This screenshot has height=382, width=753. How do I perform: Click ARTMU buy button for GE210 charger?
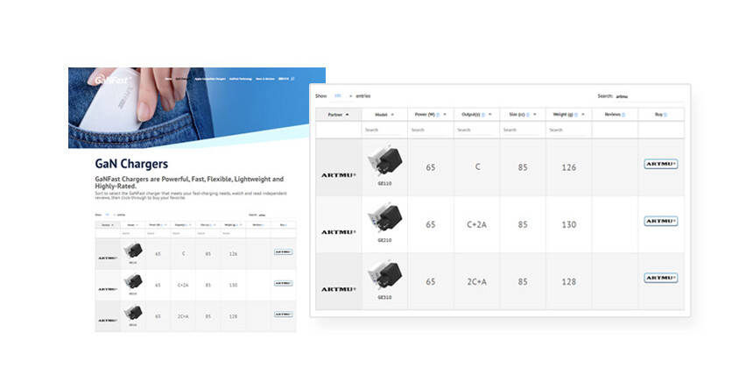[660, 221]
